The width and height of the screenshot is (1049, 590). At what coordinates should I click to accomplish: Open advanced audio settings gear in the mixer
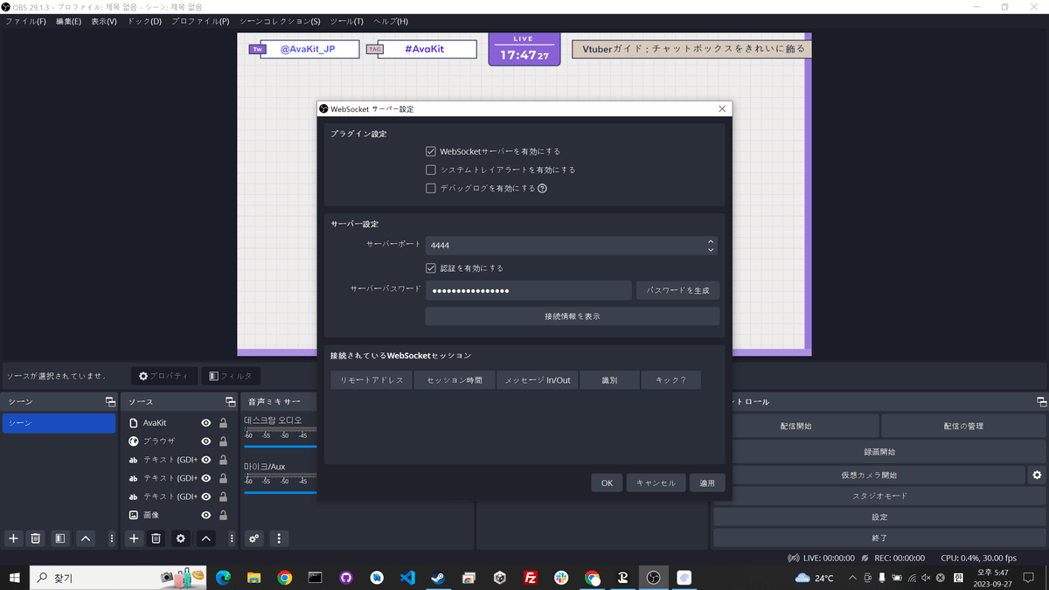(x=253, y=538)
